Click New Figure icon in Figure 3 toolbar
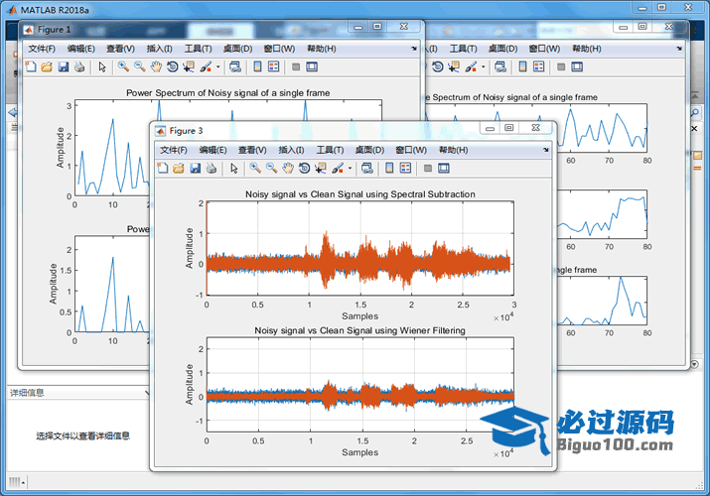The height and width of the screenshot is (496, 710). [163, 169]
